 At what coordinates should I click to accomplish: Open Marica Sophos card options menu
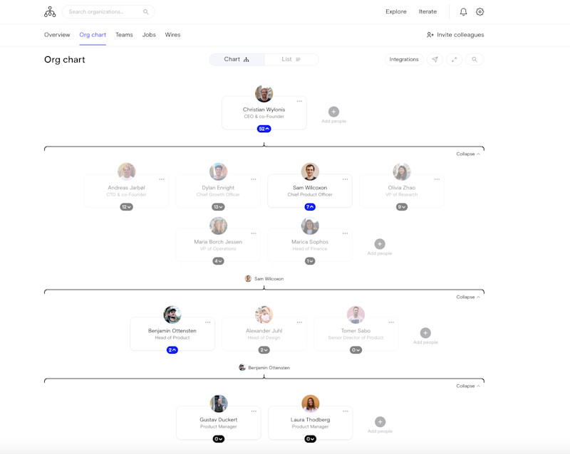point(345,233)
